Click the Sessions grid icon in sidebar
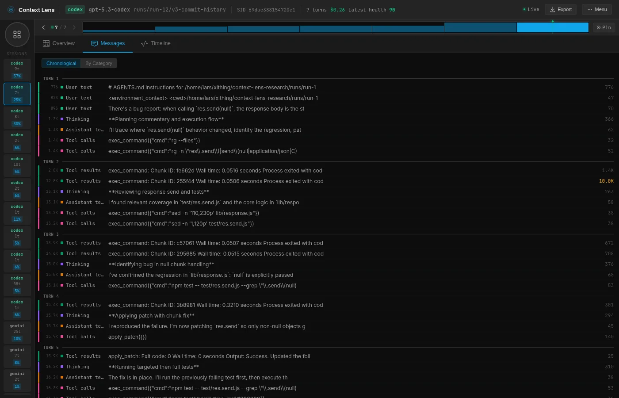Screen dimensions: 619x398 point(17,34)
